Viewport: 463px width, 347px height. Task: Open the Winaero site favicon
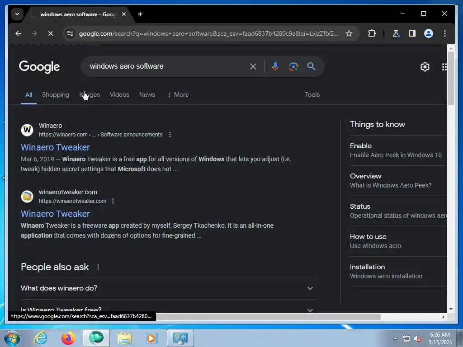(27, 130)
